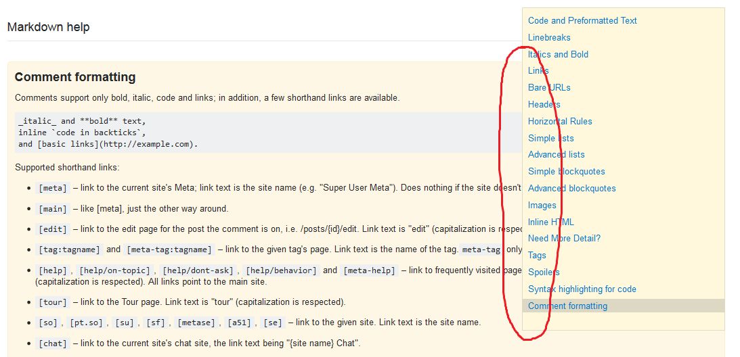Click the [basic links](http://example.com) code line
Image resolution: width=740 pixels, height=357 pixels.
pyautogui.click(x=108, y=144)
